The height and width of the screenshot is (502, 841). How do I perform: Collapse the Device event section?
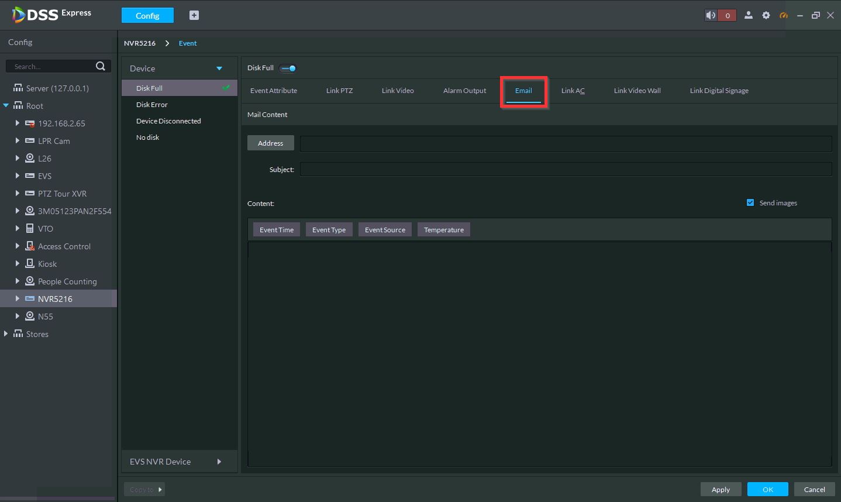coord(219,68)
